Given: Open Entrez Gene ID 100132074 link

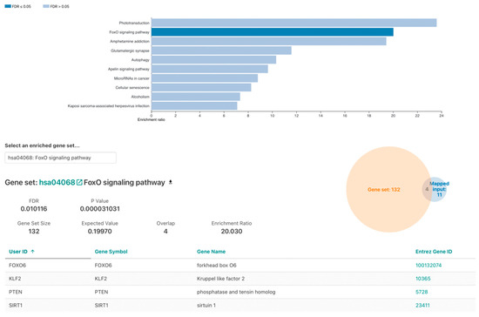Looking at the screenshot, I should [428, 265].
